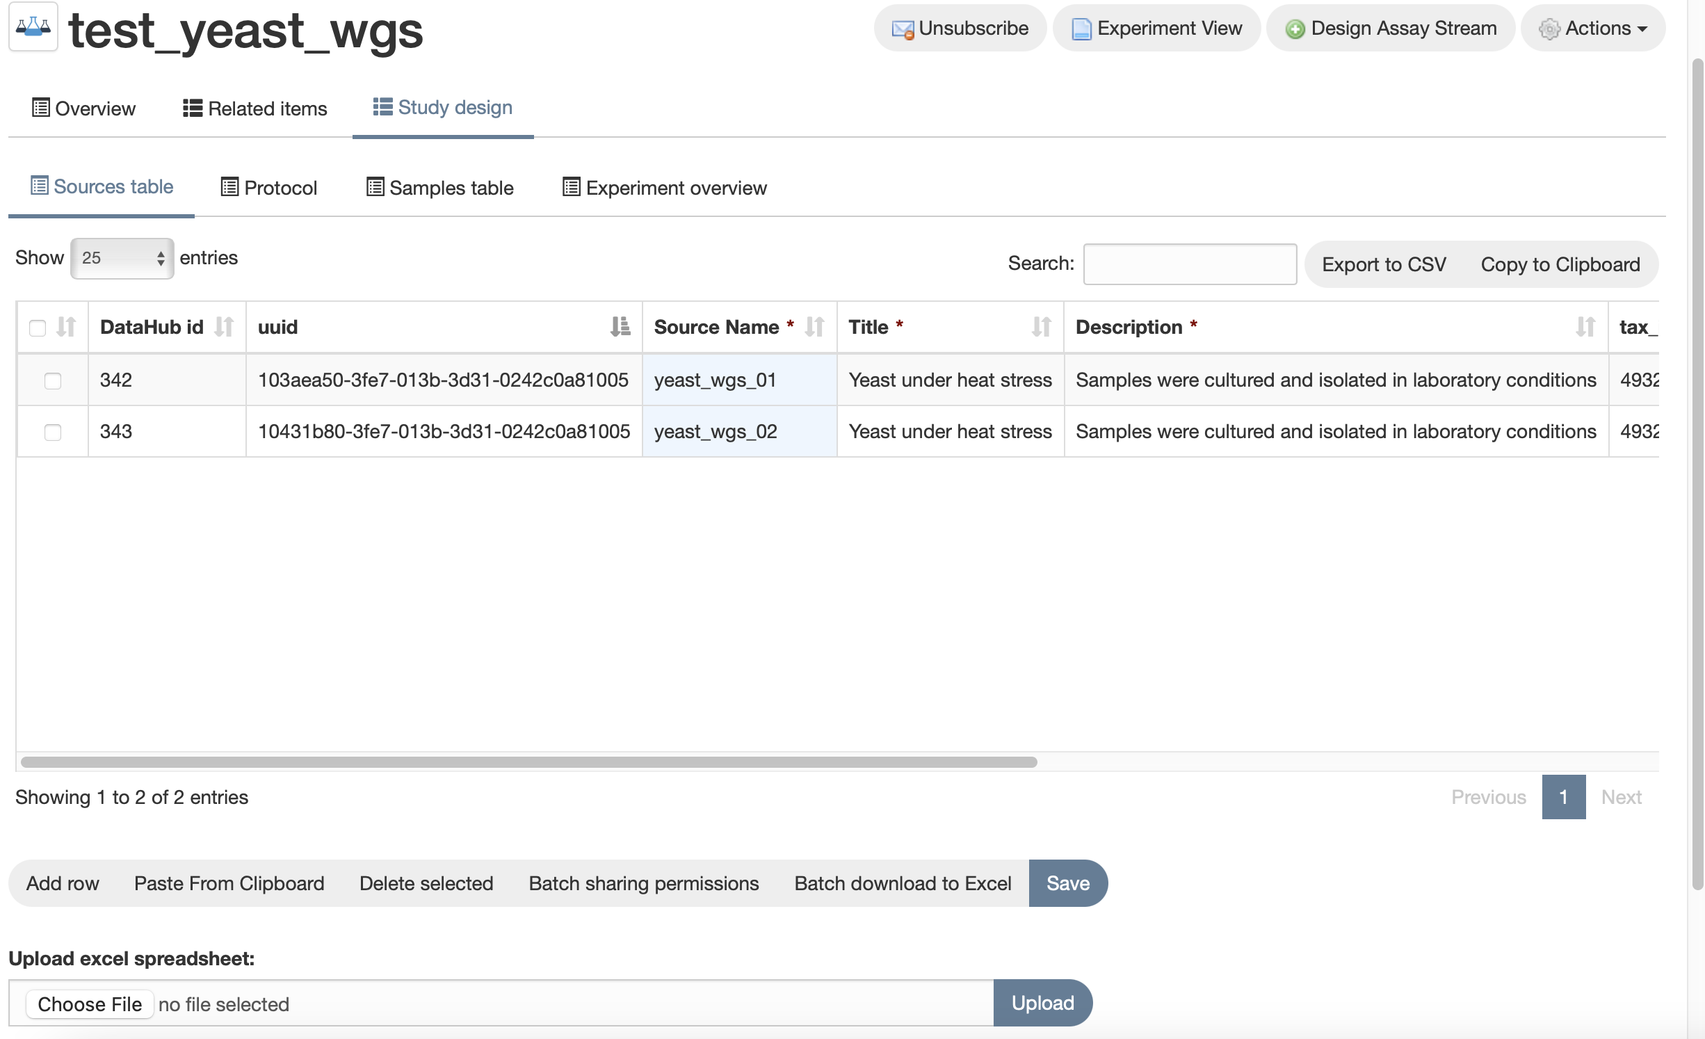The height and width of the screenshot is (1039, 1705).
Task: Open the Show entries count dropdown
Action: point(122,258)
